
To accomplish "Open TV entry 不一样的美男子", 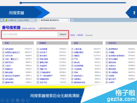I will coord(46,76).
